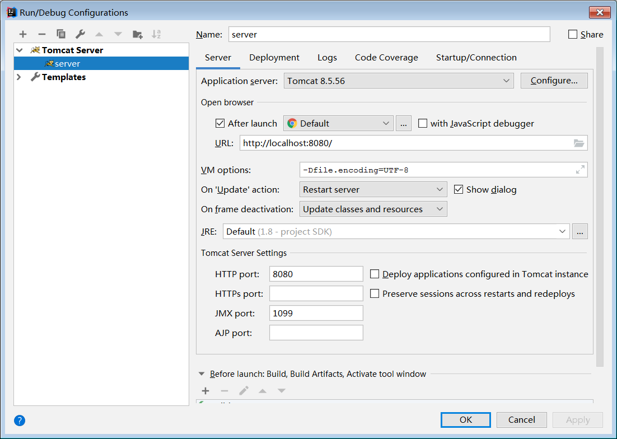Screen dimensions: 617x439
Task: Toggle the Share checkbox
Action: tap(573, 34)
